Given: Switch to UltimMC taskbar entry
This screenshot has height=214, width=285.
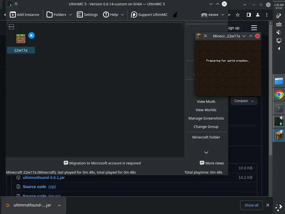Looking at the screenshot, I should tap(279, 121).
